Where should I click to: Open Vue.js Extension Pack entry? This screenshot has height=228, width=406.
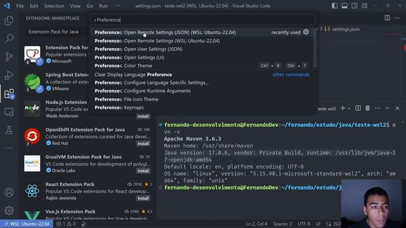click(x=88, y=213)
